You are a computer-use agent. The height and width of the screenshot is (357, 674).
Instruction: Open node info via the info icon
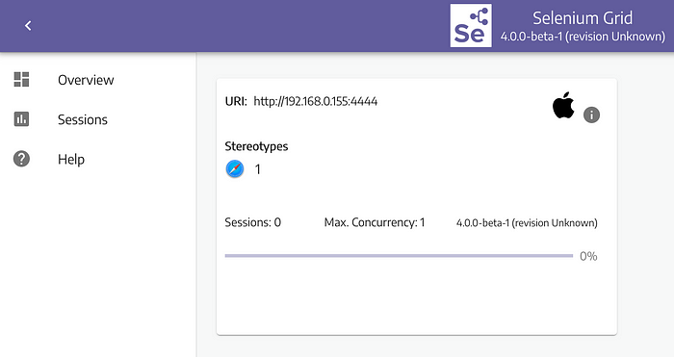(x=591, y=115)
